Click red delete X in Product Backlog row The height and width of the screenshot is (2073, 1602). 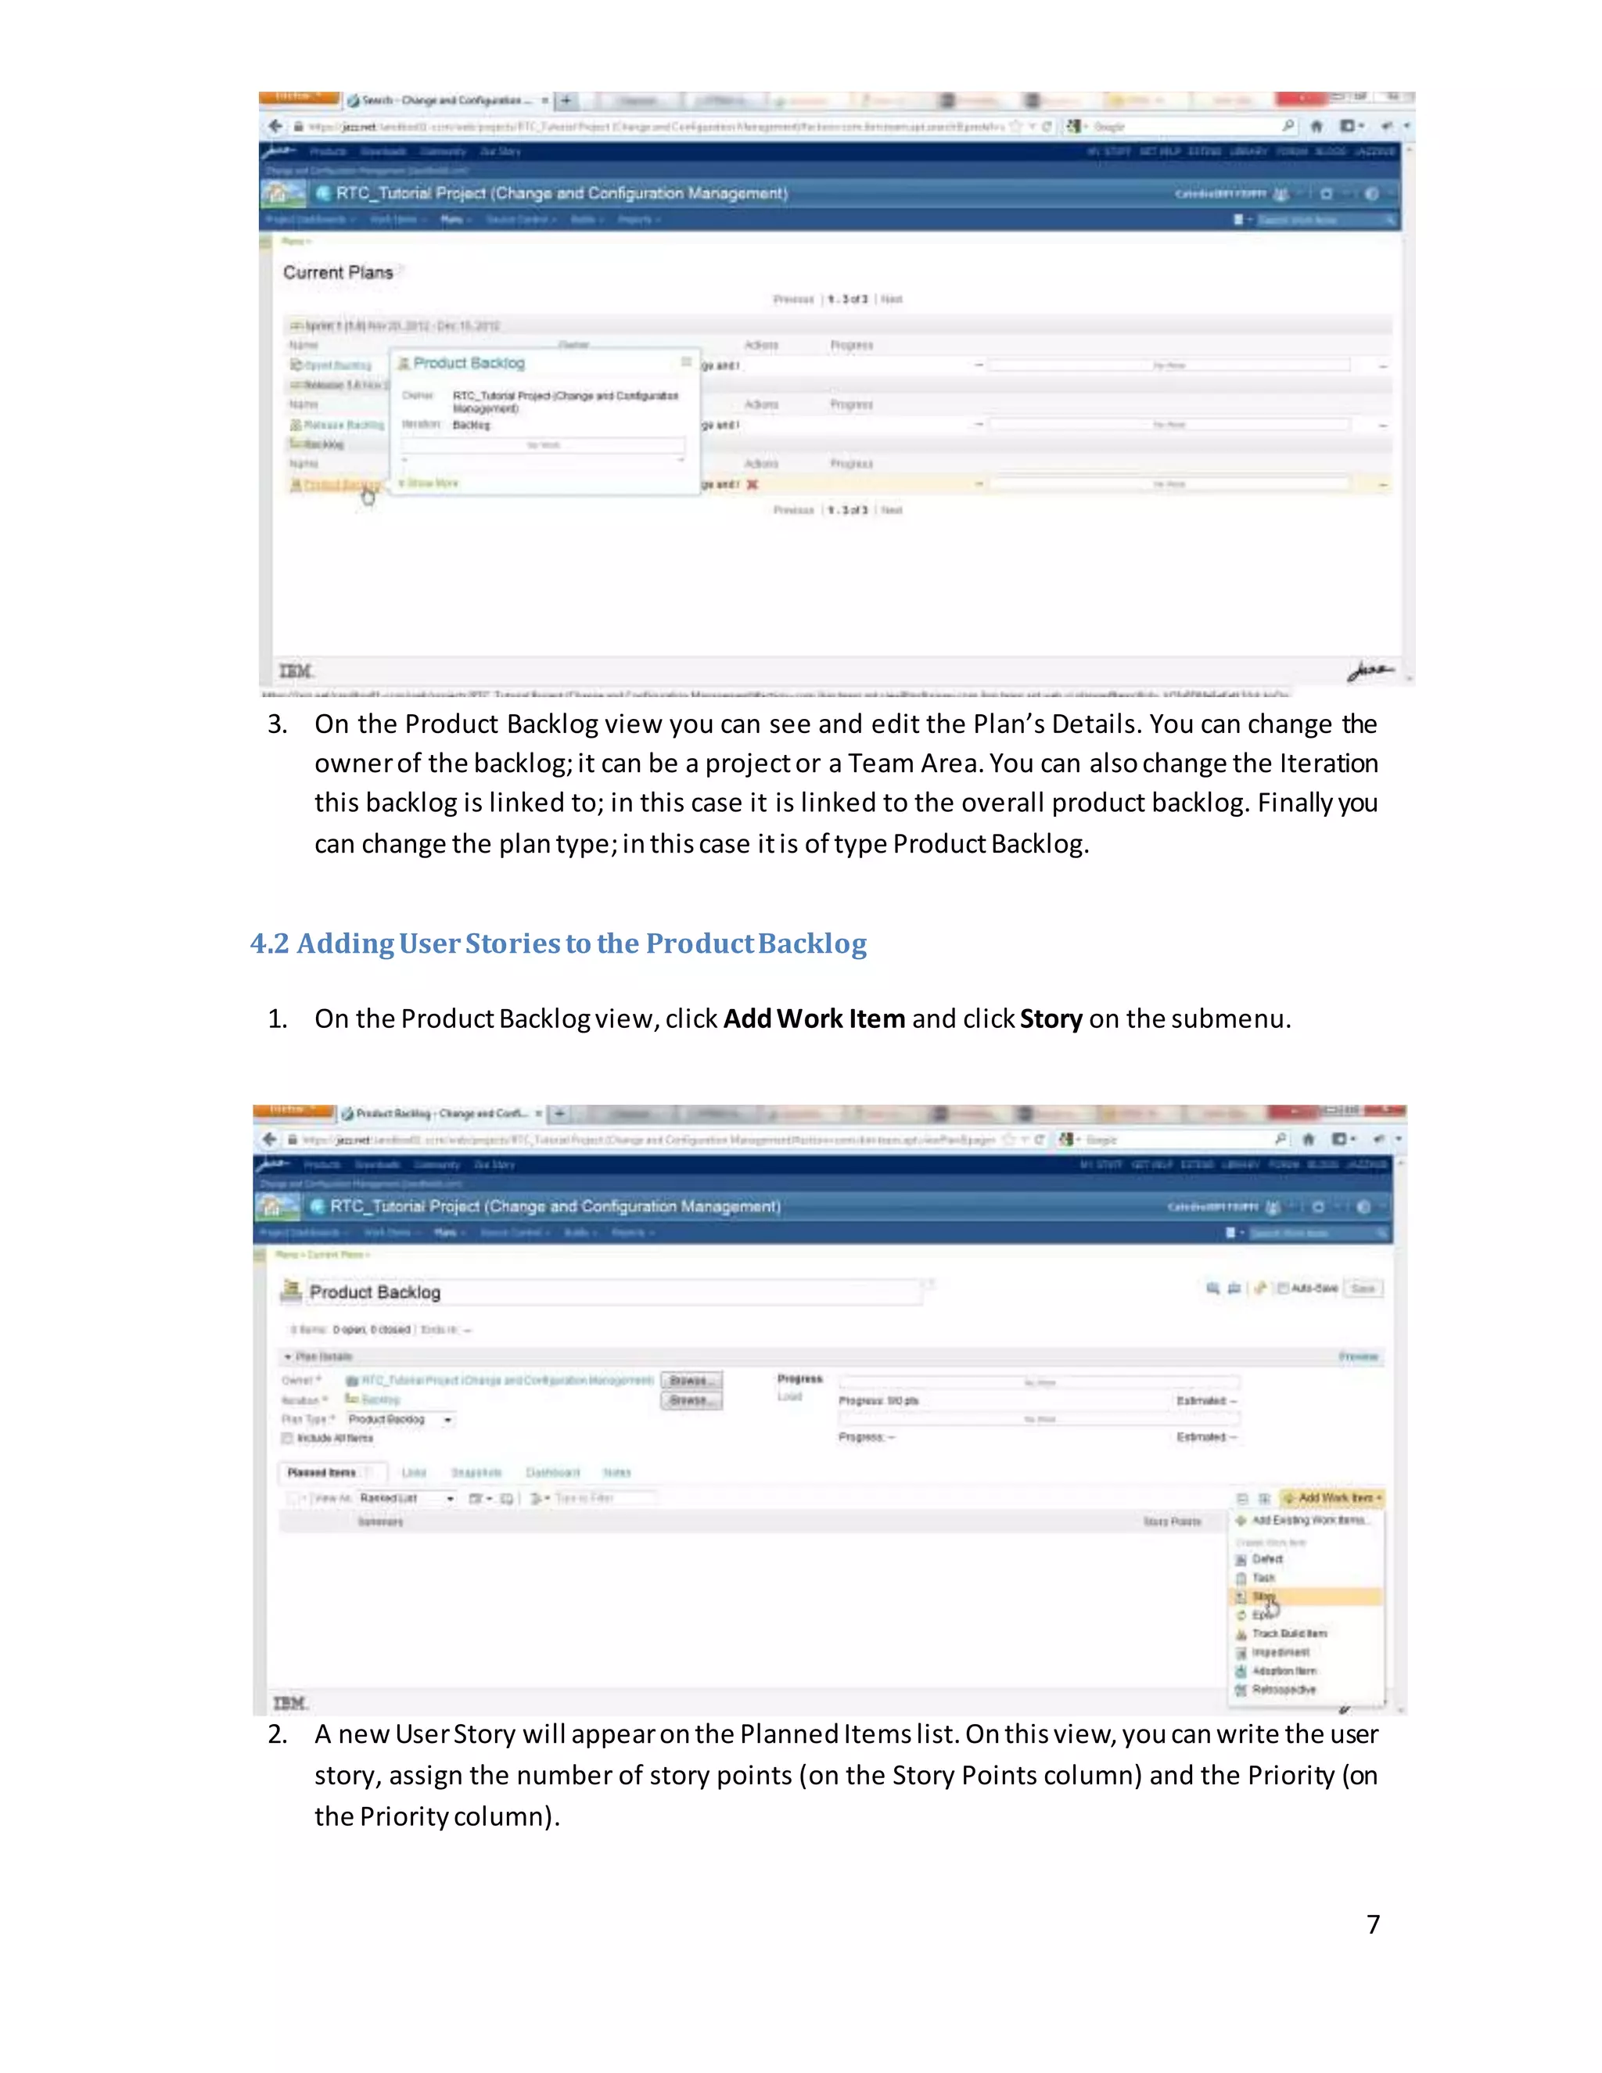click(752, 485)
